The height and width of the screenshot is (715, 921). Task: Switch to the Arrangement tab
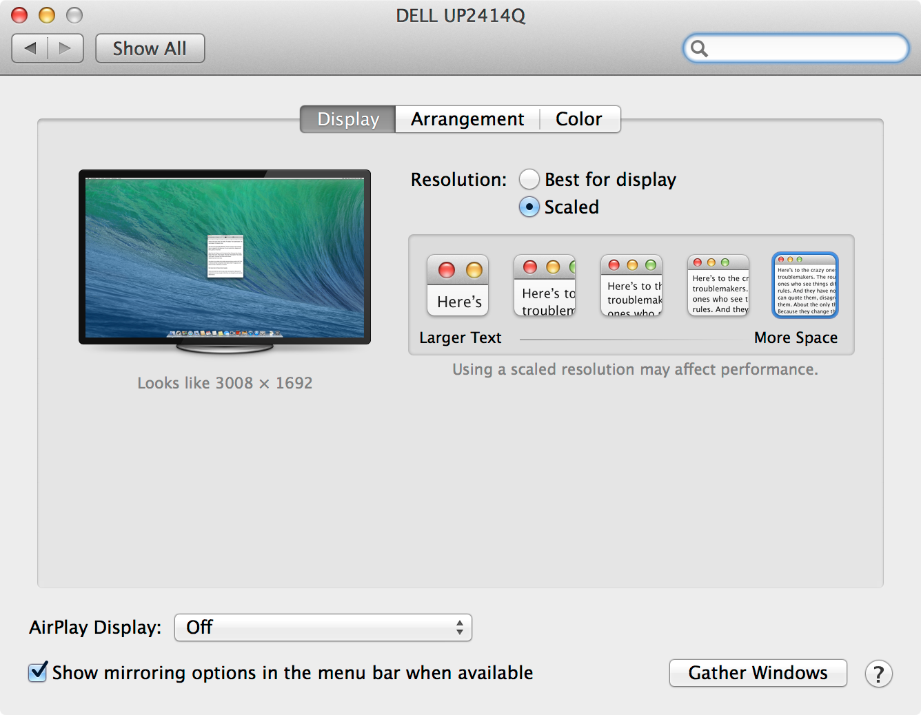(x=467, y=119)
